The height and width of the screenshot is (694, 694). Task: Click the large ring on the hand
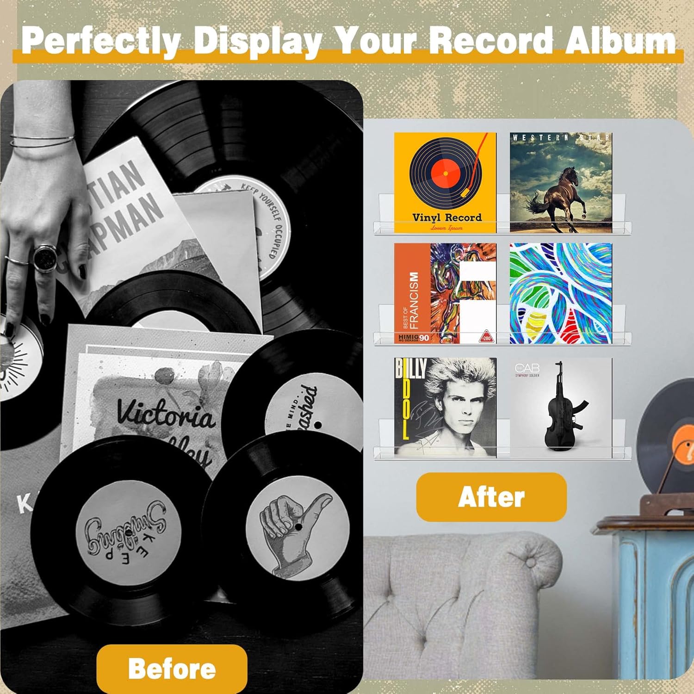[x=45, y=258]
